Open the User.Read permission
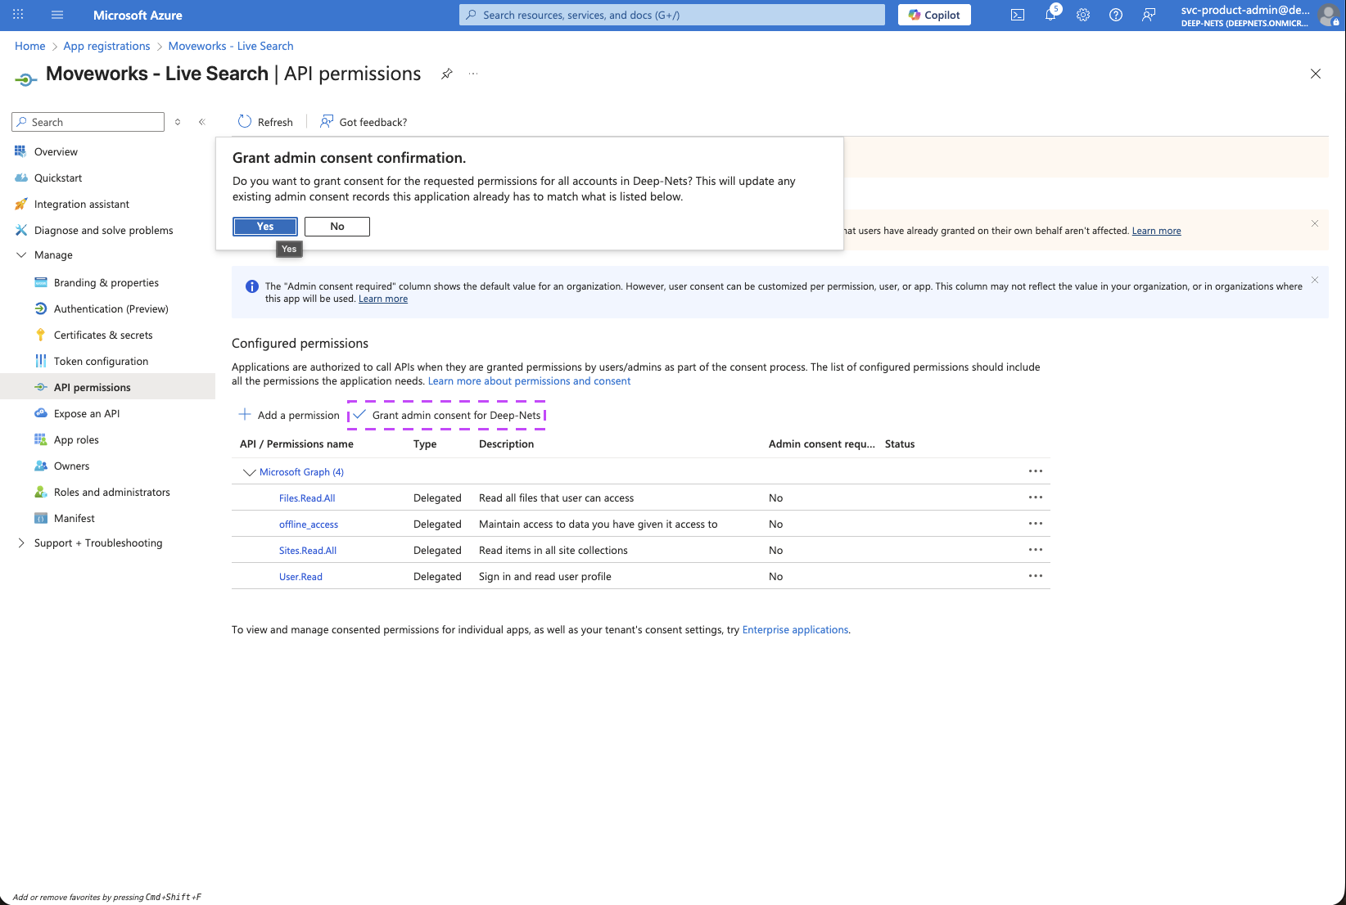This screenshot has width=1346, height=905. (x=300, y=577)
